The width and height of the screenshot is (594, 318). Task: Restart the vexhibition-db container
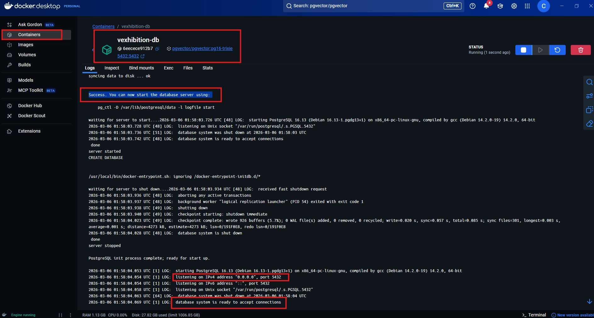(x=558, y=50)
